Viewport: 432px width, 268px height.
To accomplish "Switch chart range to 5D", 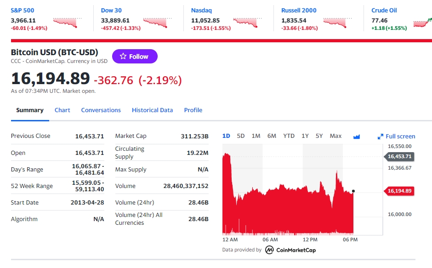I will [x=241, y=136].
